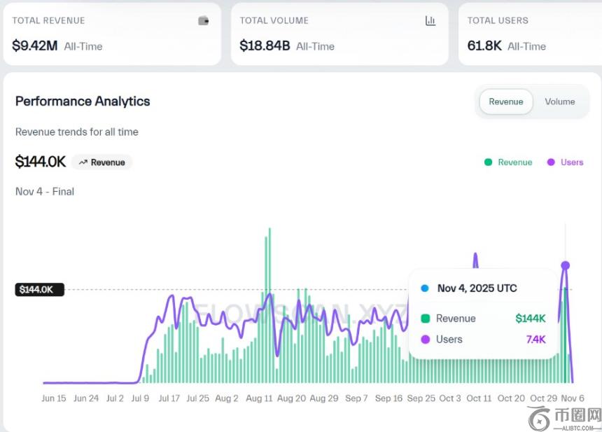Click the trend arrow icon beside Revenue badge
This screenshot has height=432, width=602.
tap(83, 162)
